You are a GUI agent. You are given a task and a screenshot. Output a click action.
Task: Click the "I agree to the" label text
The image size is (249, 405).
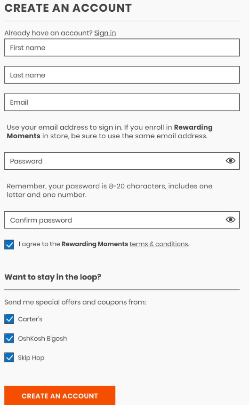(x=40, y=244)
